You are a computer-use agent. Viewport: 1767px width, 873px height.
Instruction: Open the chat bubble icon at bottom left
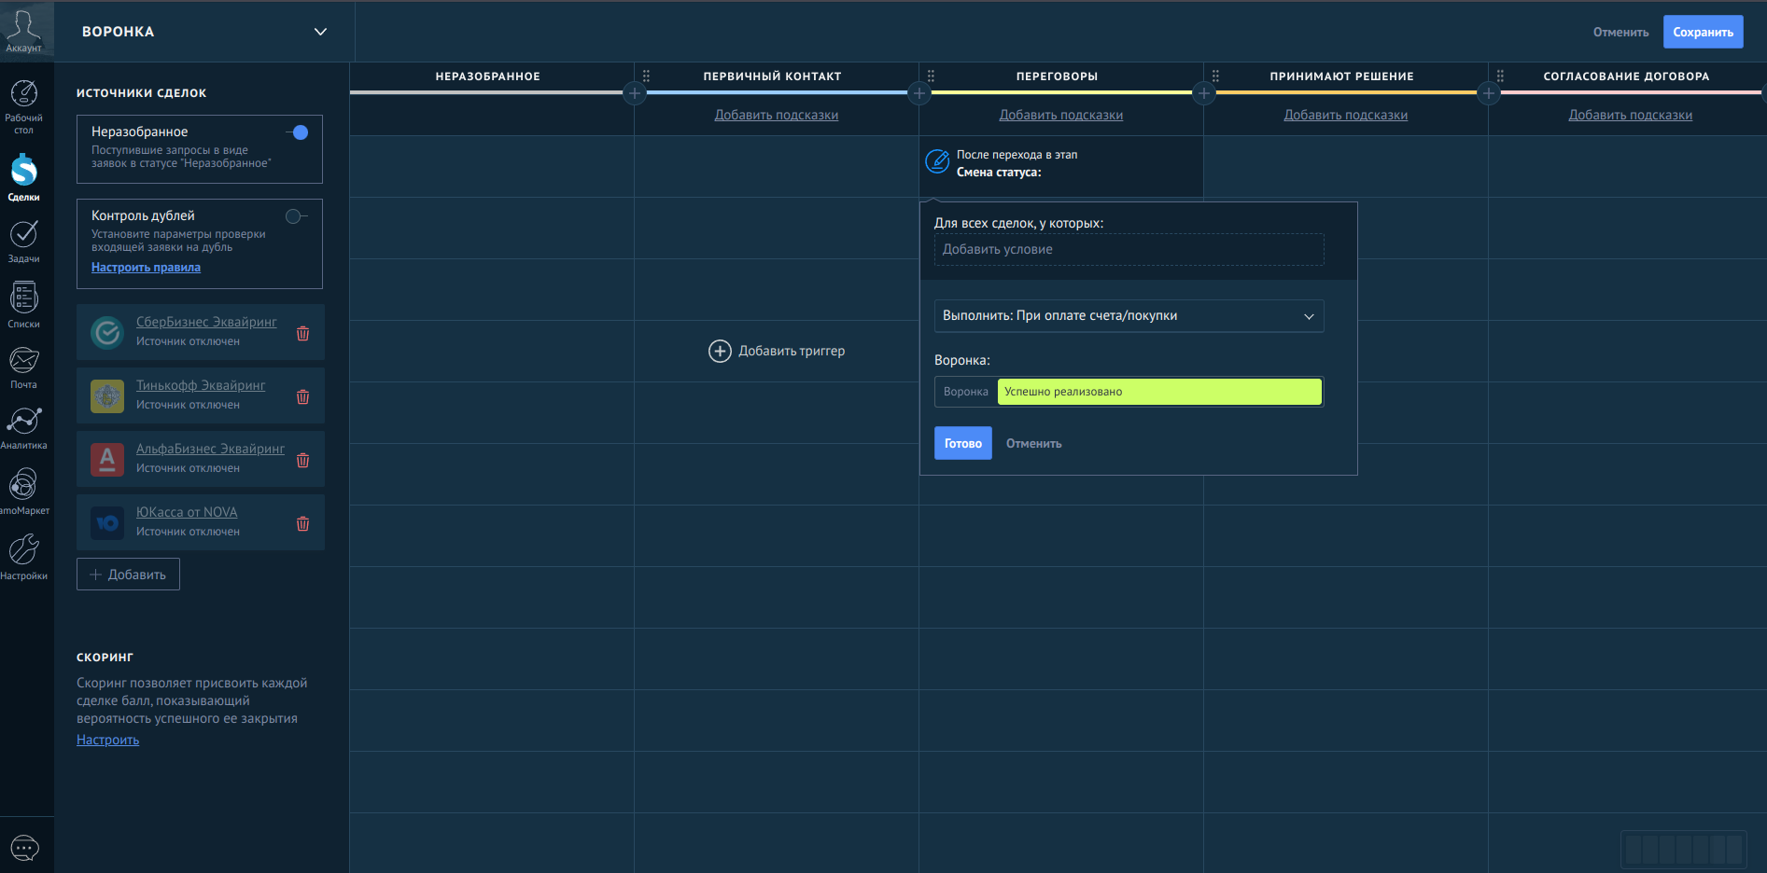pos(24,848)
